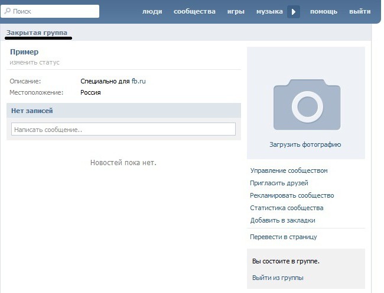The width and height of the screenshot is (384, 293).
Task: Open the fb.ru link in description
Action: pos(139,81)
